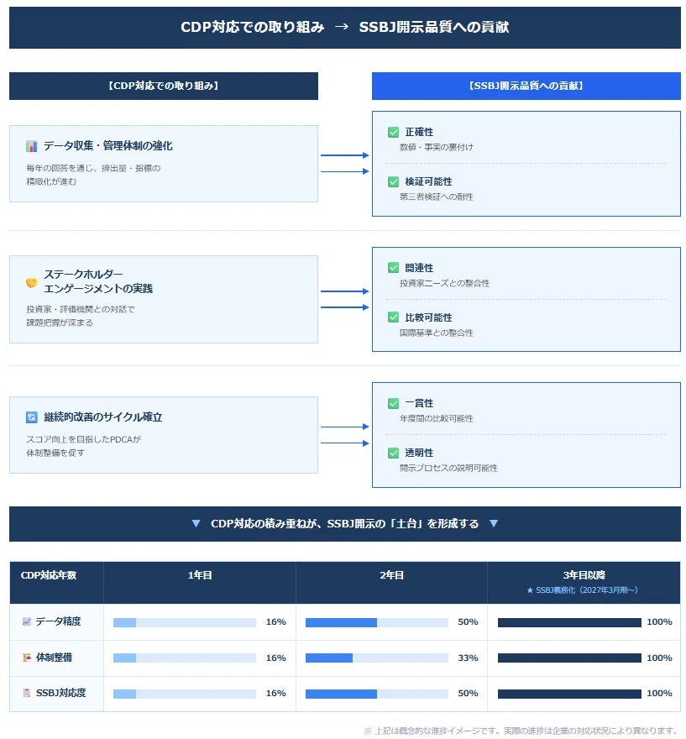The height and width of the screenshot is (739, 686).
Task: Click the 100% value in データ精度 row
Action: [x=659, y=622]
